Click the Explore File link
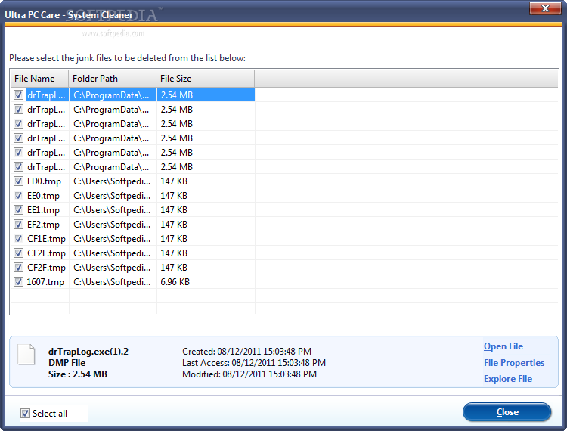 pyautogui.click(x=508, y=379)
